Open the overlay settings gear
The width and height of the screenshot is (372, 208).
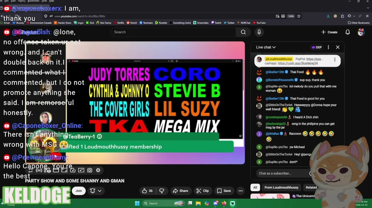pyautogui.click(x=98, y=170)
